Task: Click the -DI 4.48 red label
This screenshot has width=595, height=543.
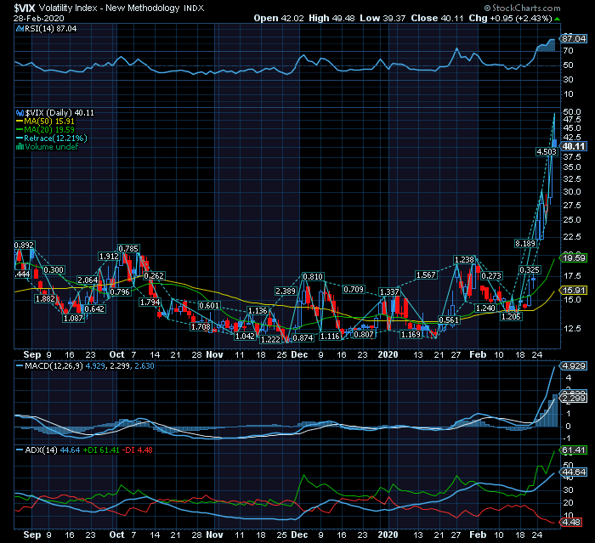Action: [x=139, y=450]
